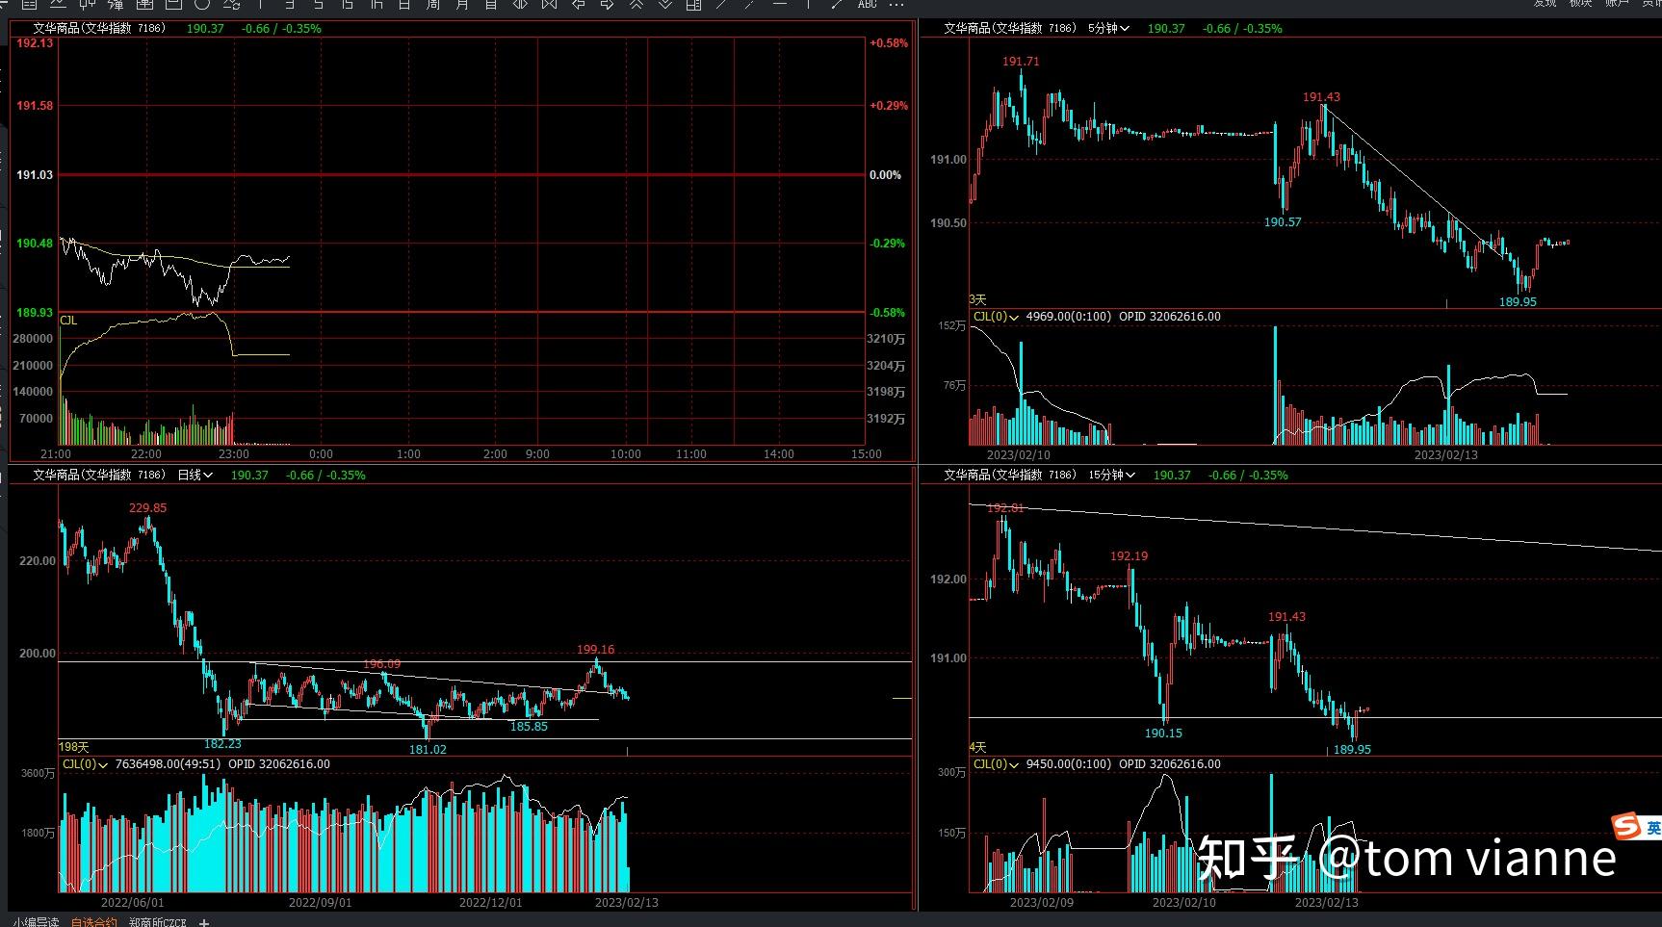Open the 15分钟 period dropdown
1662x927 pixels.
point(1111,476)
